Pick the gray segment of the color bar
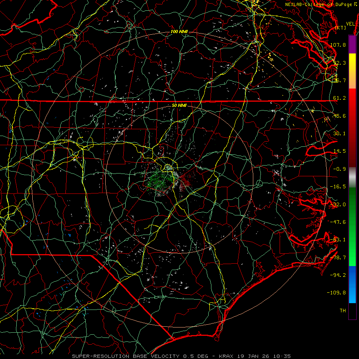This screenshot has width=359, height=359. [x=352, y=178]
